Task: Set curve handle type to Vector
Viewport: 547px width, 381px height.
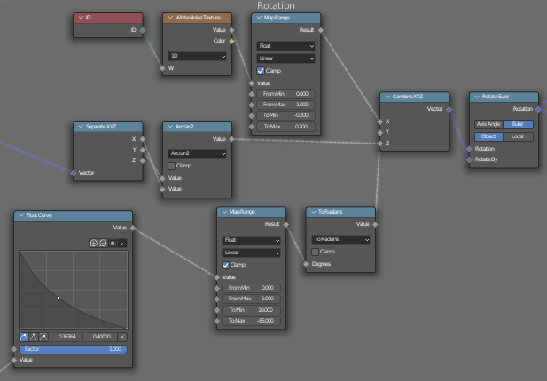Action: coord(33,337)
